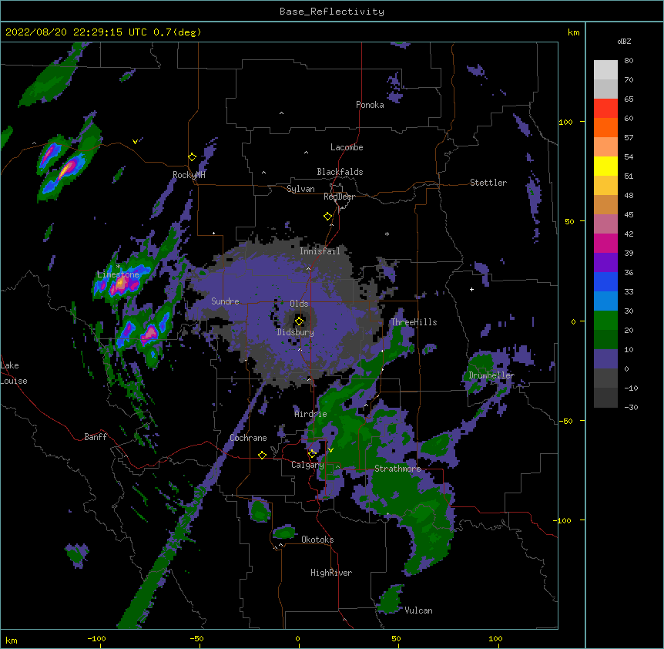664x649 pixels.
Task: Click the Drumheller city label
Action: pos(491,375)
